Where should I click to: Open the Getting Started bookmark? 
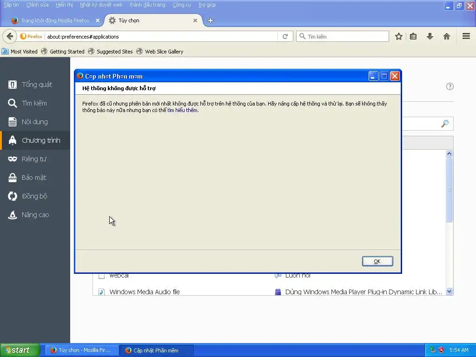point(63,51)
